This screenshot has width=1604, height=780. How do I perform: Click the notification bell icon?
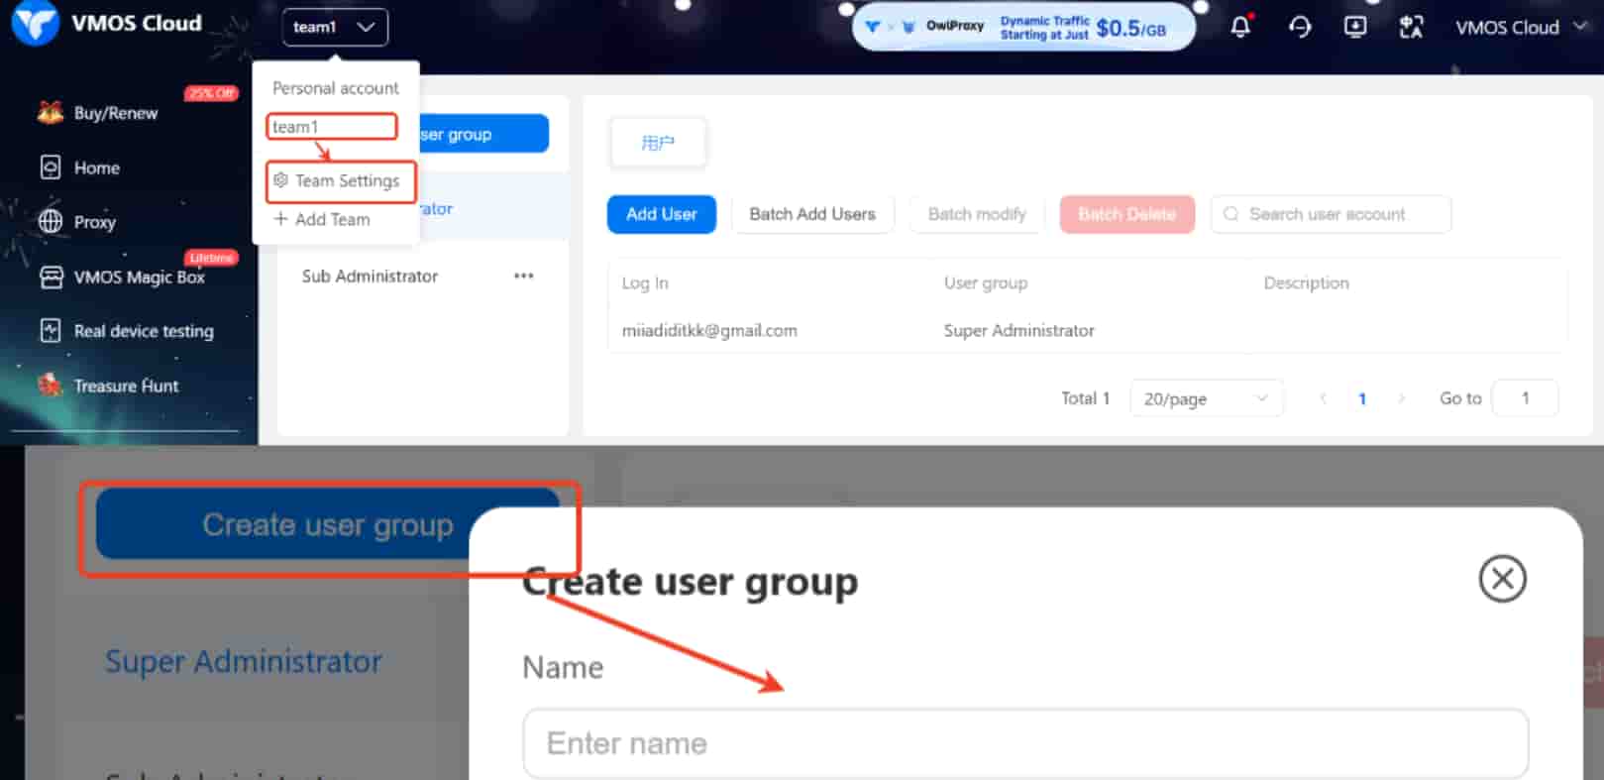pos(1240,27)
